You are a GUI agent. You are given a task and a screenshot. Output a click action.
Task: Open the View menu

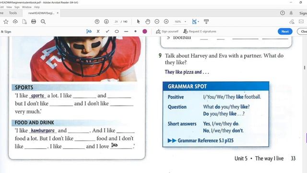[9, 7]
